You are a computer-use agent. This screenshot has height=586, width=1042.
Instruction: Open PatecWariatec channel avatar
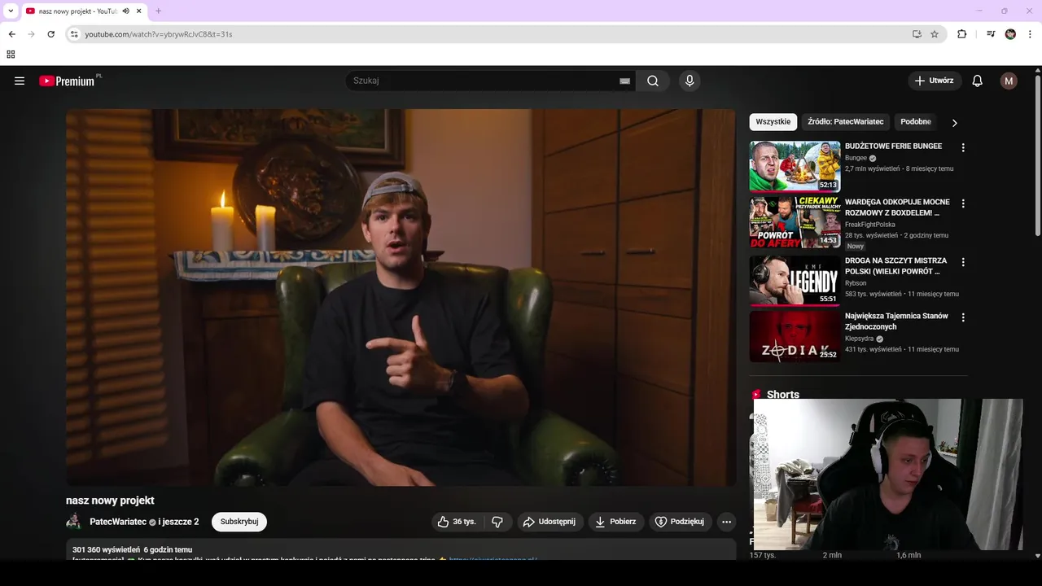pyautogui.click(x=74, y=522)
